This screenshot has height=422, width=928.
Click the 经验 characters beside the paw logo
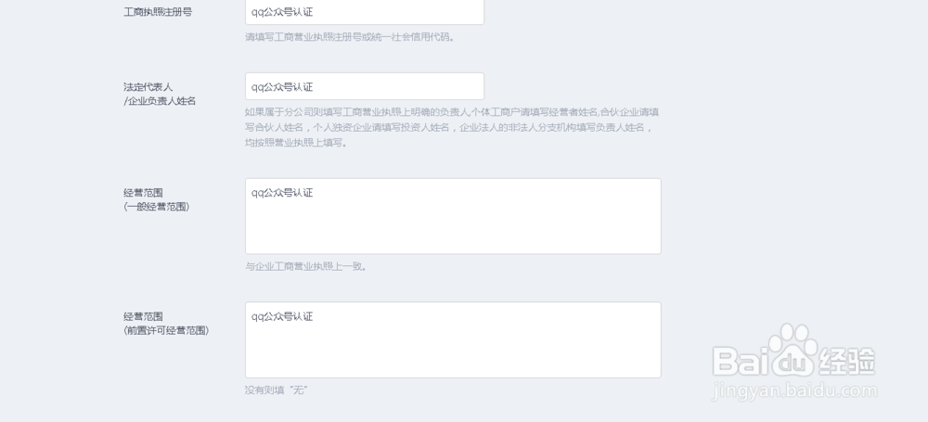tap(847, 361)
